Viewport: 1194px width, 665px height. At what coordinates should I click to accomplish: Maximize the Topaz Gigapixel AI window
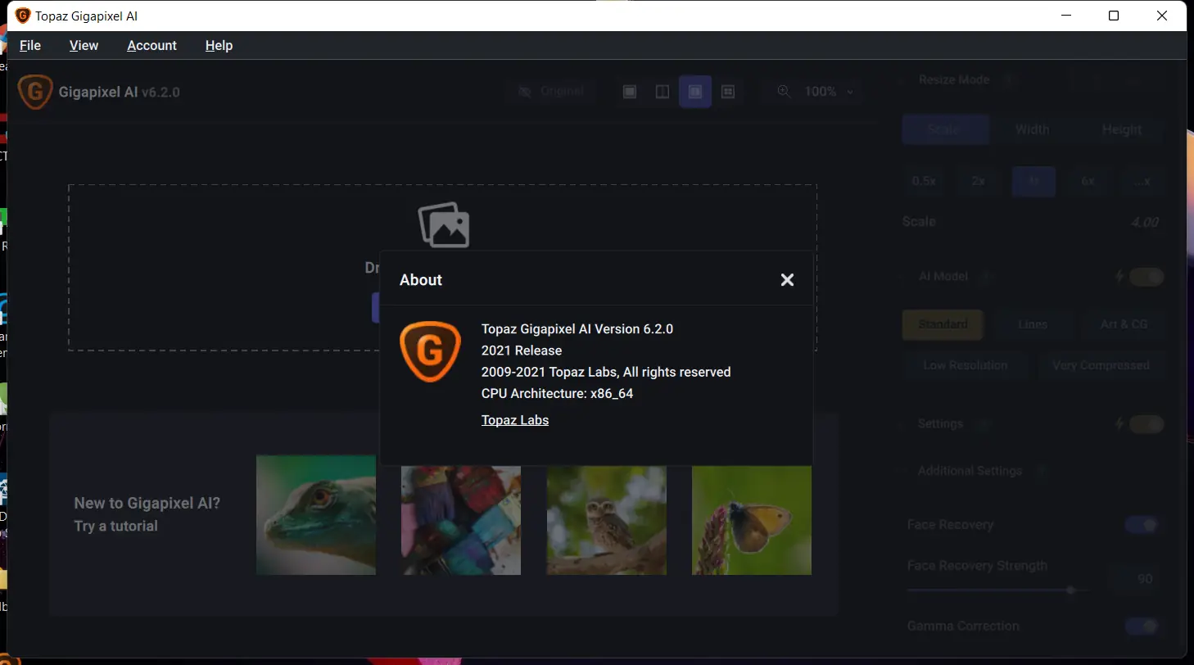(x=1114, y=16)
